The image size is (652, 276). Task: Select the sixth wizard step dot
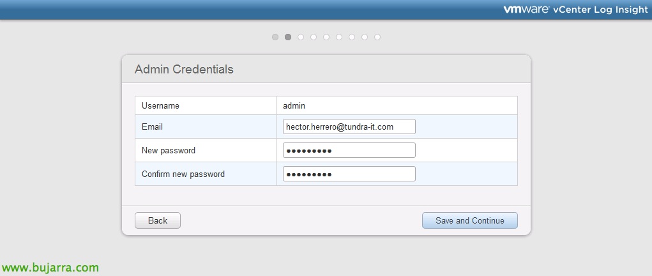click(x=339, y=37)
